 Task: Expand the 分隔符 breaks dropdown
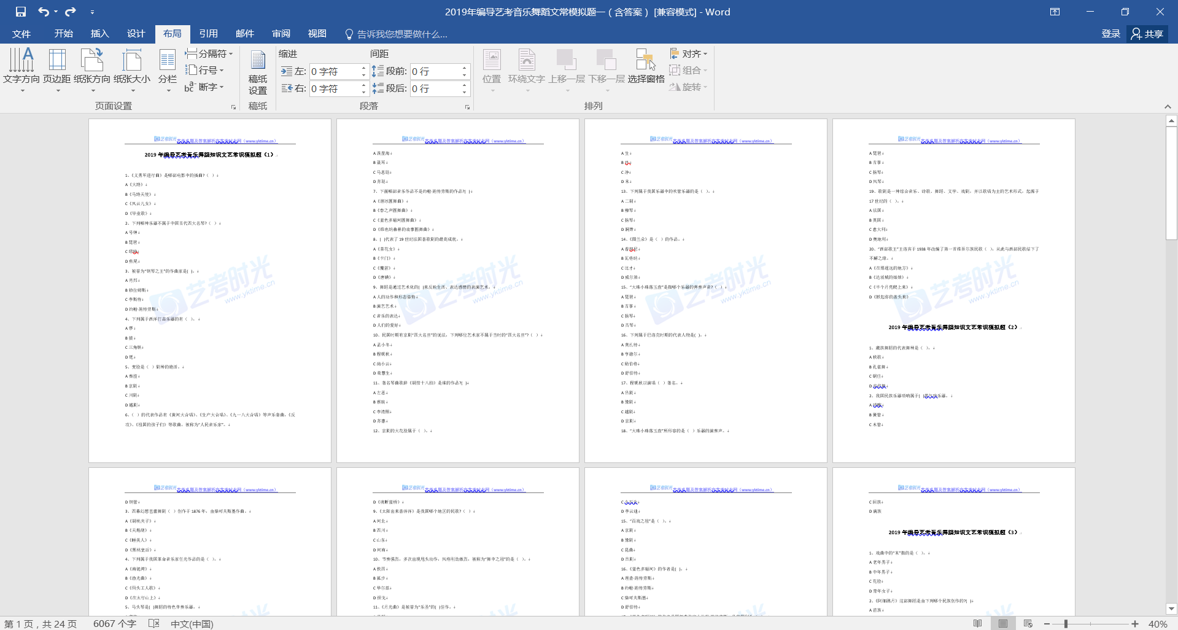click(x=209, y=53)
